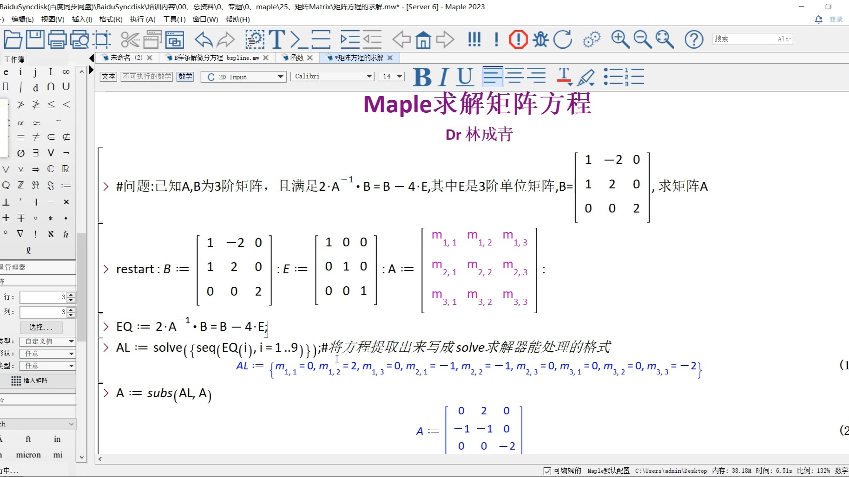Restart the Maple server icon
The width and height of the screenshot is (849, 477).
pos(563,39)
